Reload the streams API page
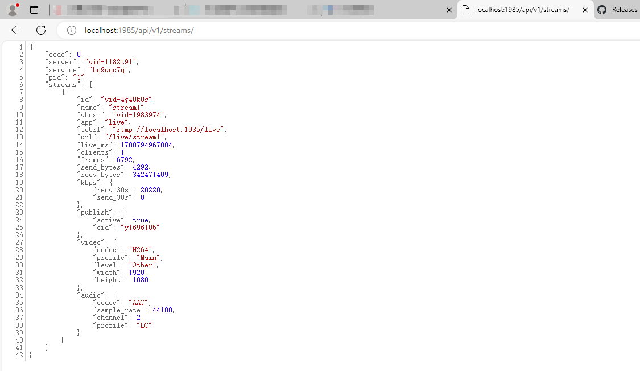 pos(41,30)
